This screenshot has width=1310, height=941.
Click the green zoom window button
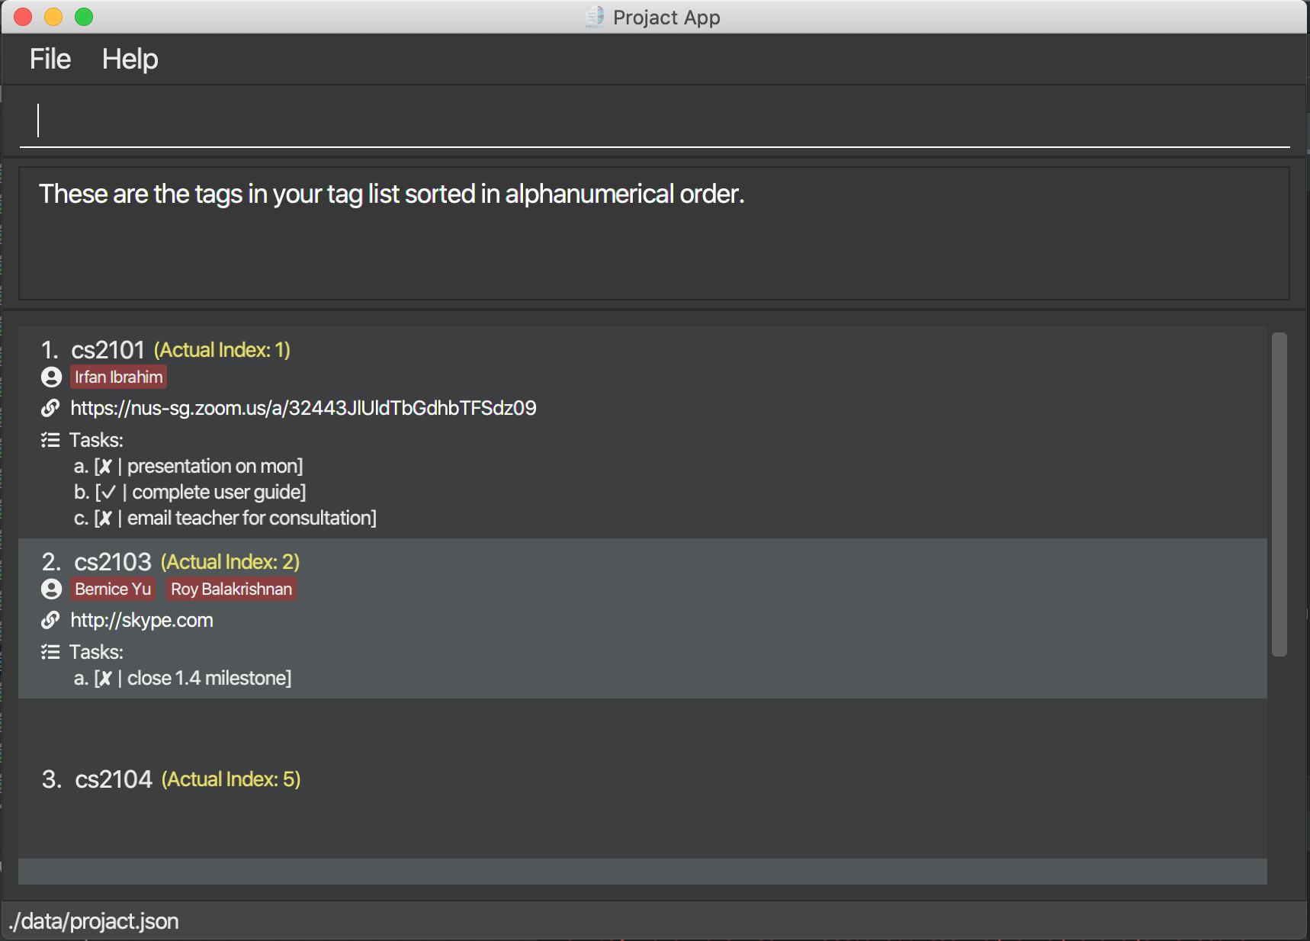[x=84, y=17]
